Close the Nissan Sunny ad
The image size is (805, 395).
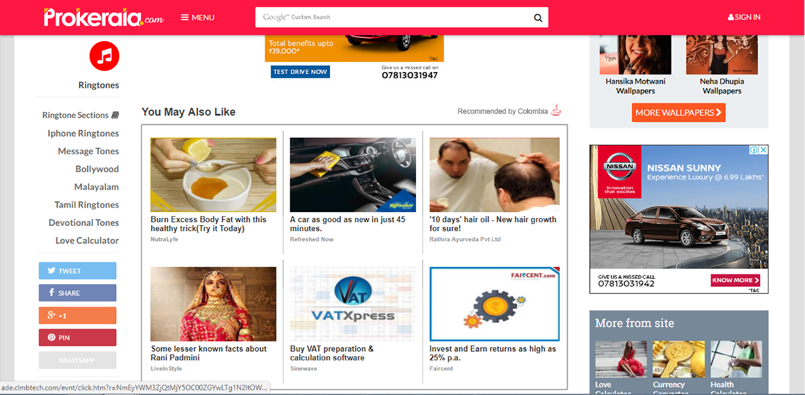(763, 150)
